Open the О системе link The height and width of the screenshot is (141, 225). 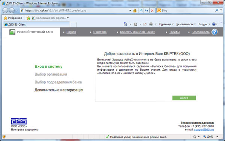pos(100,32)
